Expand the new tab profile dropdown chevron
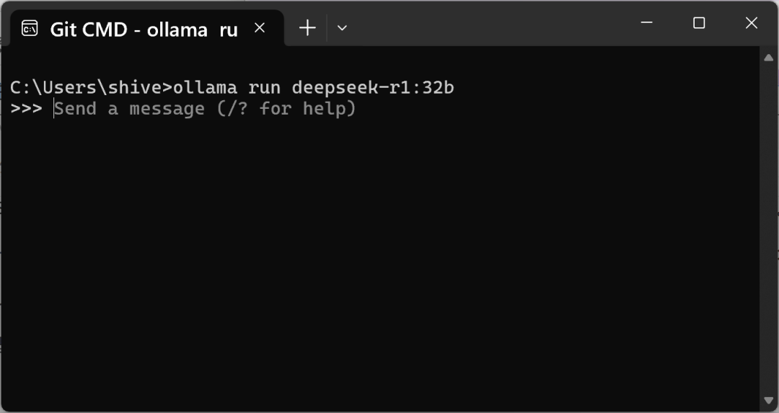 342,28
